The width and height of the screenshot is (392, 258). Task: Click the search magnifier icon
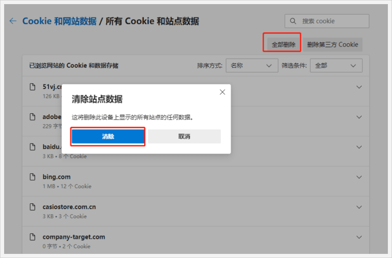(293, 21)
